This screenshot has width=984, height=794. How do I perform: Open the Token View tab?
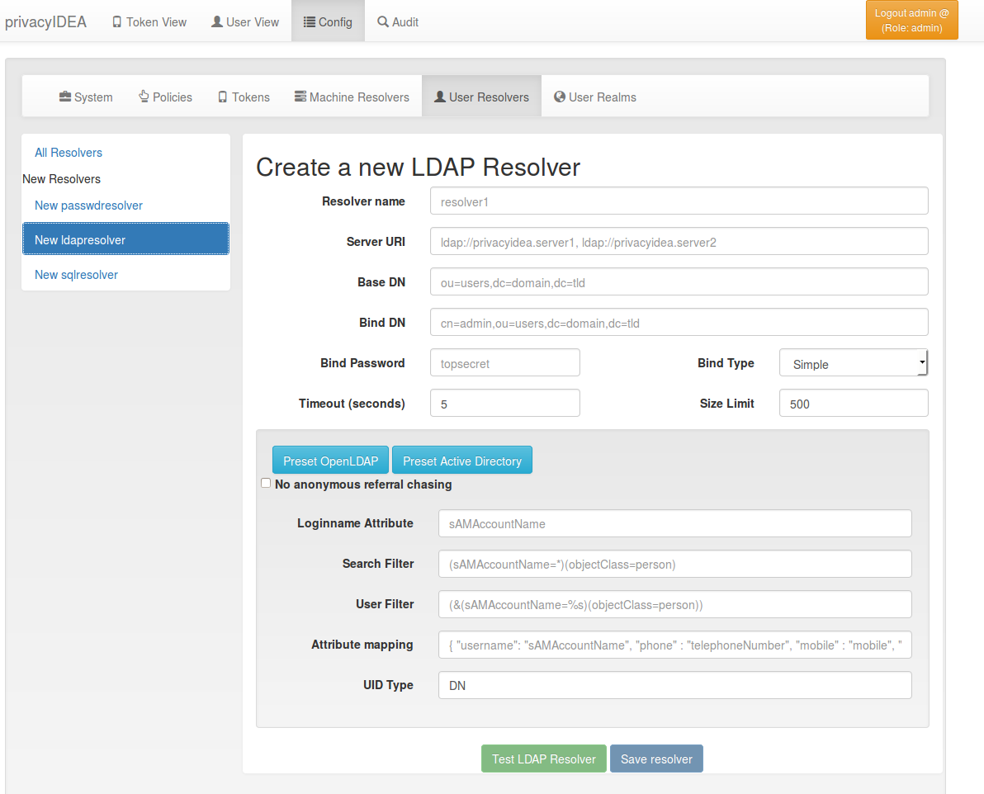149,21
